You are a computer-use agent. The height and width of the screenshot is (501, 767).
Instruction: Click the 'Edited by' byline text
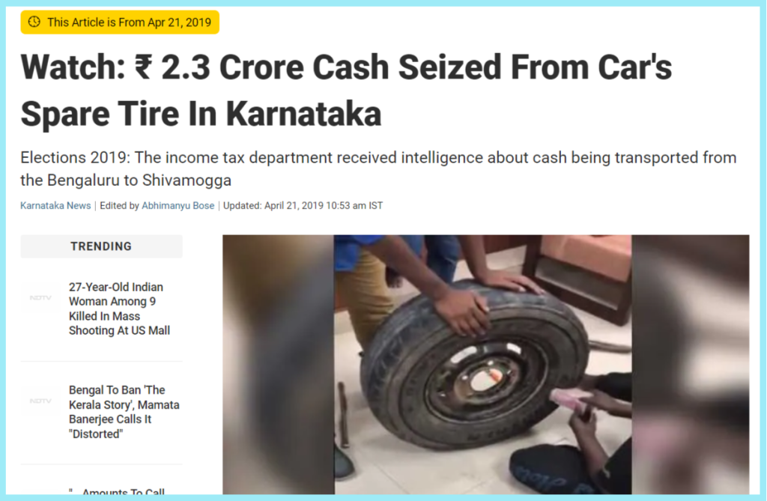tap(119, 206)
